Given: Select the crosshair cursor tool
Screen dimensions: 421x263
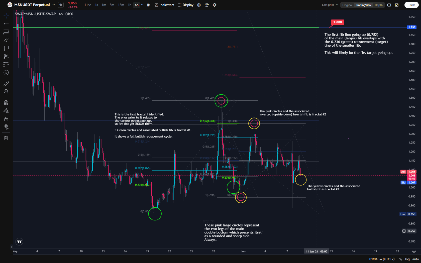Looking at the screenshot, I should tap(6, 16).
